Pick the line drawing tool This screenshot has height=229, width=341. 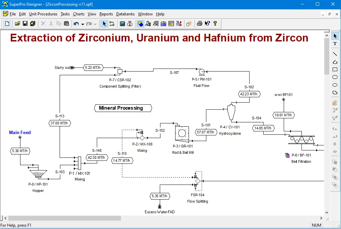tap(335, 54)
